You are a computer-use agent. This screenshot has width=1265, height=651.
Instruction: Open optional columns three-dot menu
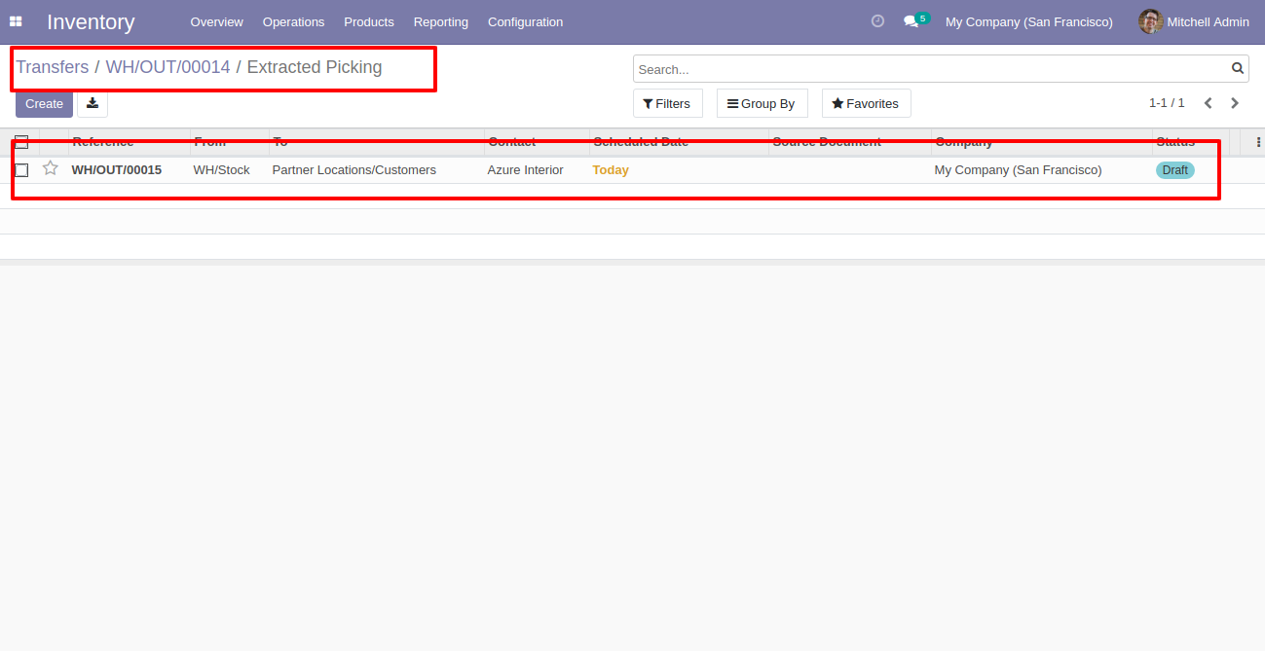point(1258,142)
